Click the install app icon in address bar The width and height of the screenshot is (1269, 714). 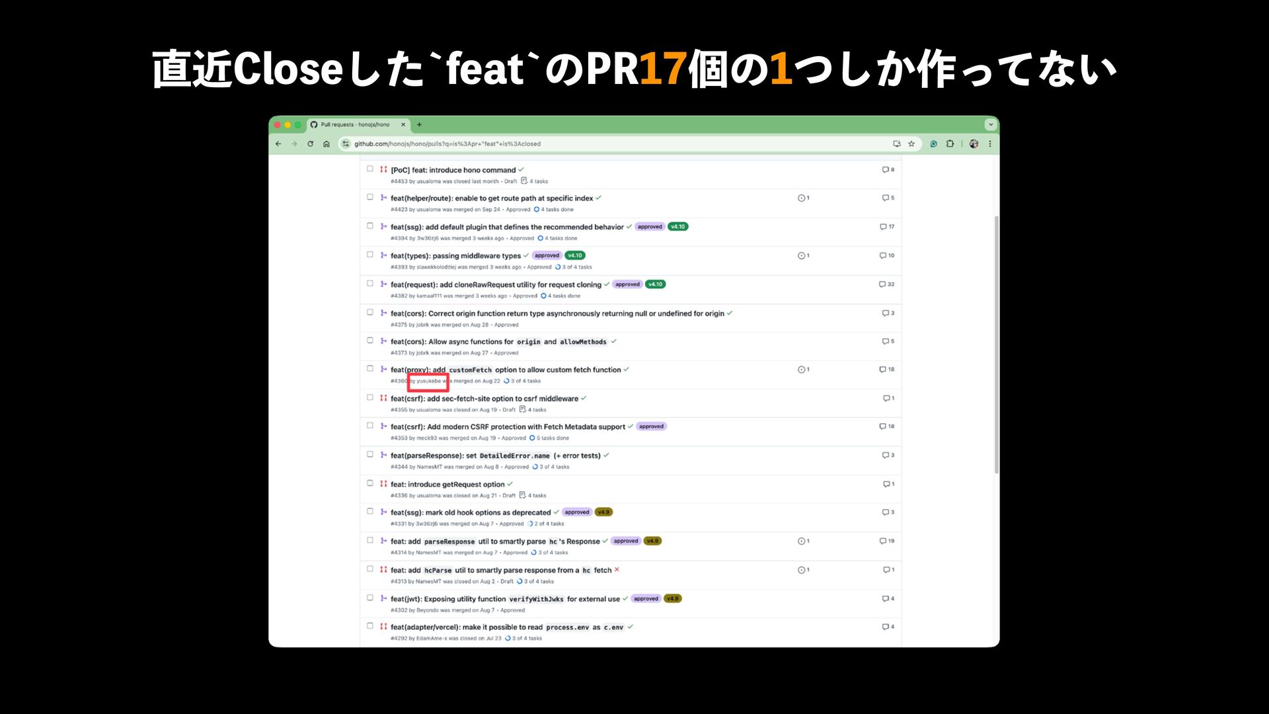coord(897,143)
